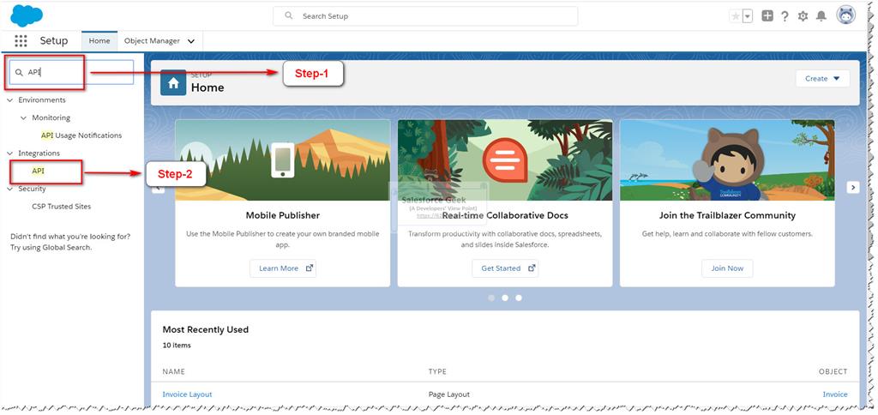Select the third carousel dot
Viewport: 878px width, 415px height.
point(519,298)
